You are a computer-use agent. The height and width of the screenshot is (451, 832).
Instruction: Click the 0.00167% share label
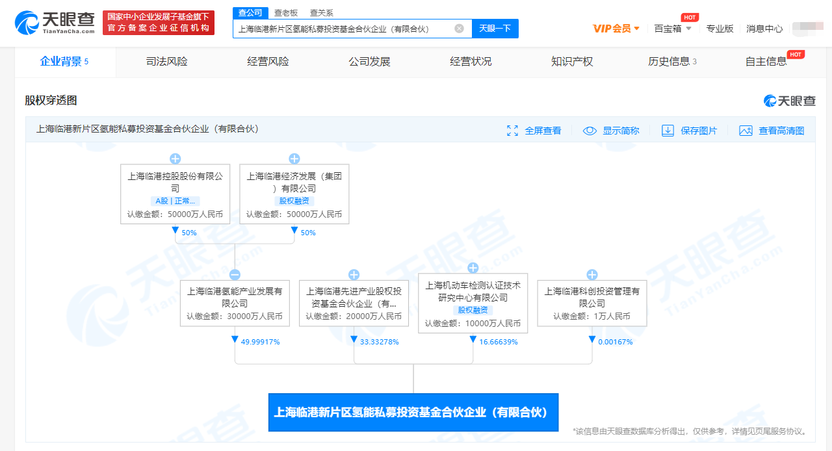click(615, 342)
